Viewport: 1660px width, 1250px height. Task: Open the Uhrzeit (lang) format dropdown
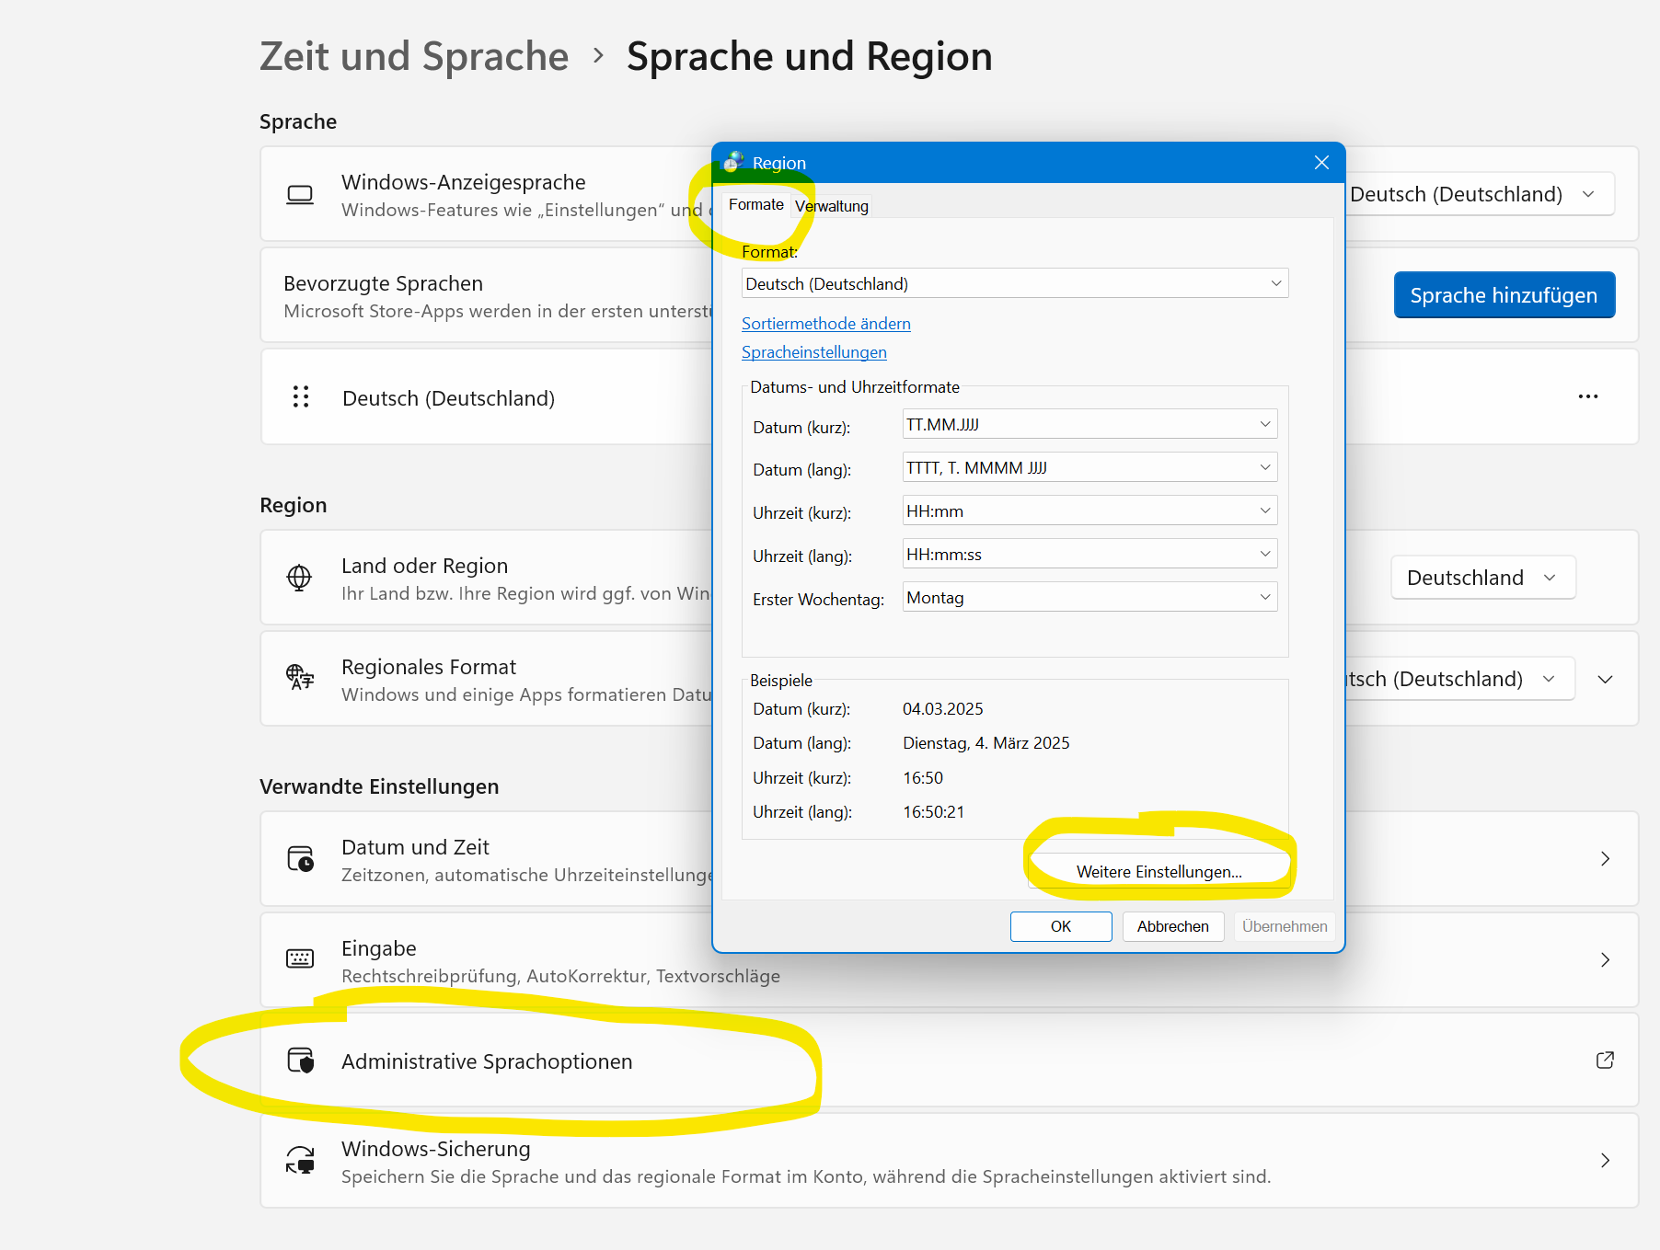point(1089,554)
